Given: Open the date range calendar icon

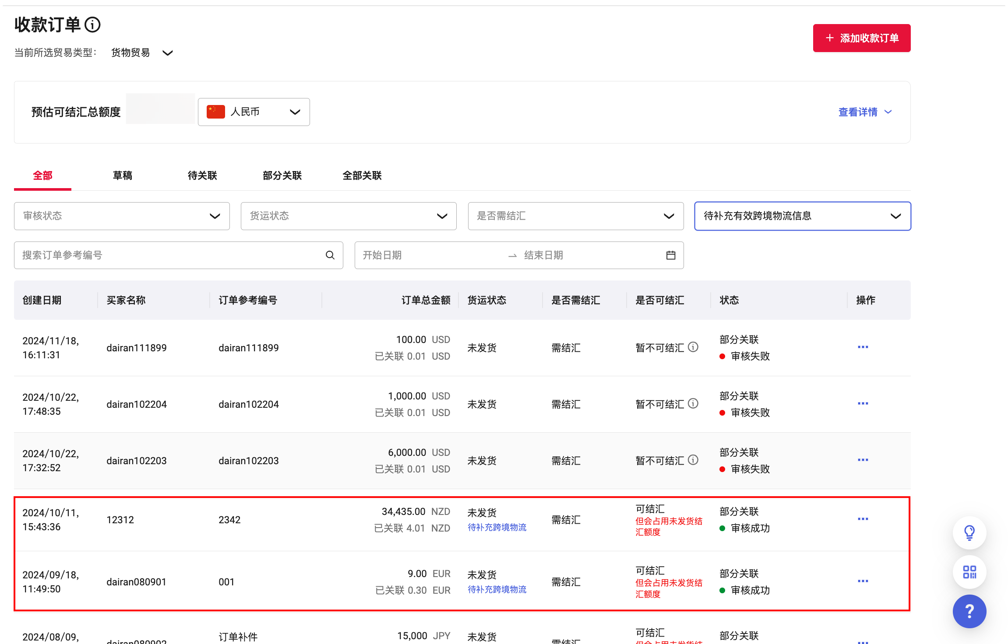Looking at the screenshot, I should pyautogui.click(x=670, y=255).
